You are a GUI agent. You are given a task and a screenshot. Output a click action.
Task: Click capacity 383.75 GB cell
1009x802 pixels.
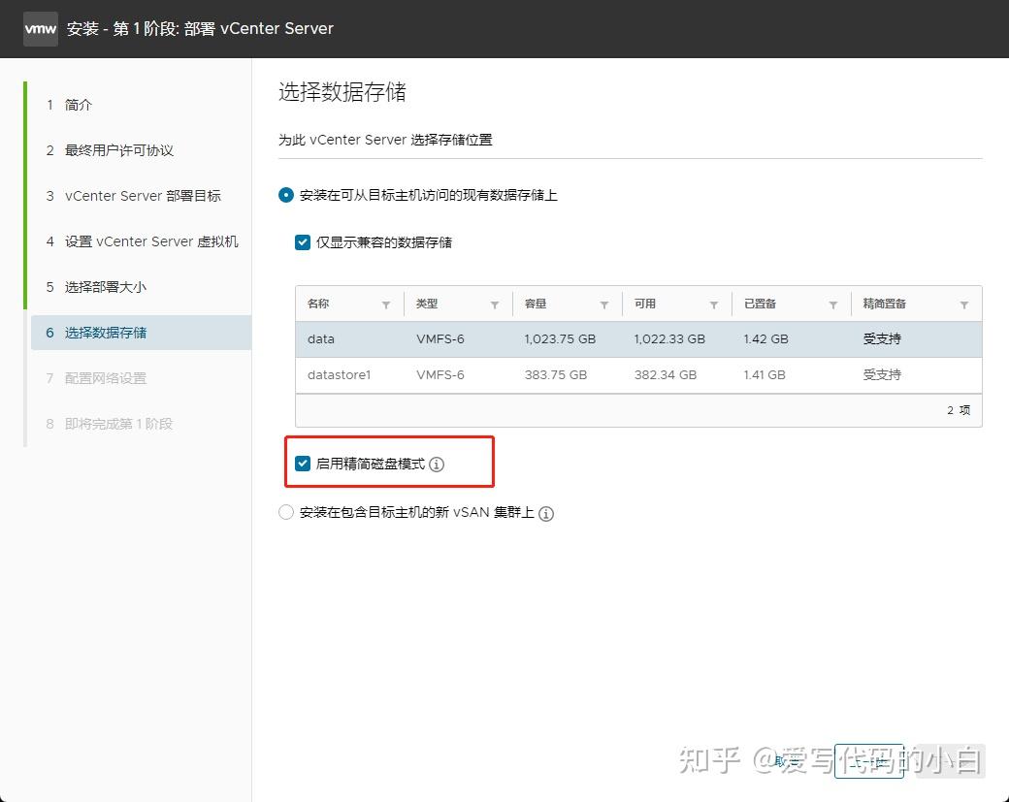(556, 375)
